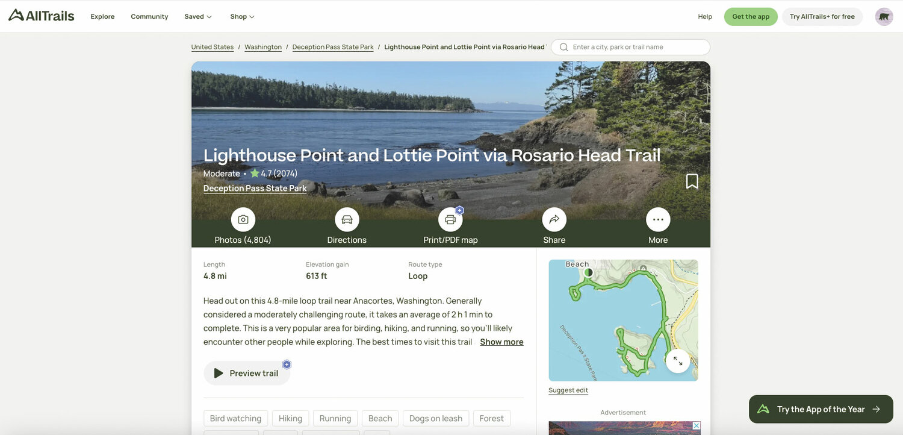Open the More three-dots icon
Image resolution: width=903 pixels, height=435 pixels.
(x=658, y=220)
